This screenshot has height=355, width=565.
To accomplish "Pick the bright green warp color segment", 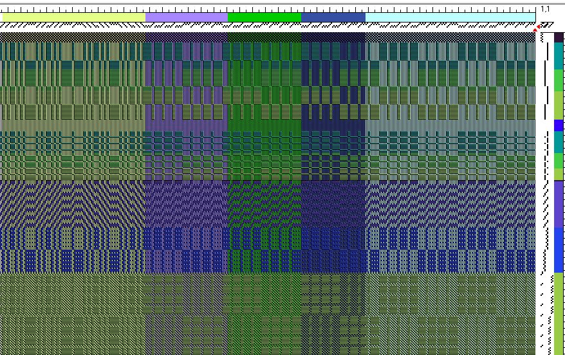I will [x=264, y=17].
